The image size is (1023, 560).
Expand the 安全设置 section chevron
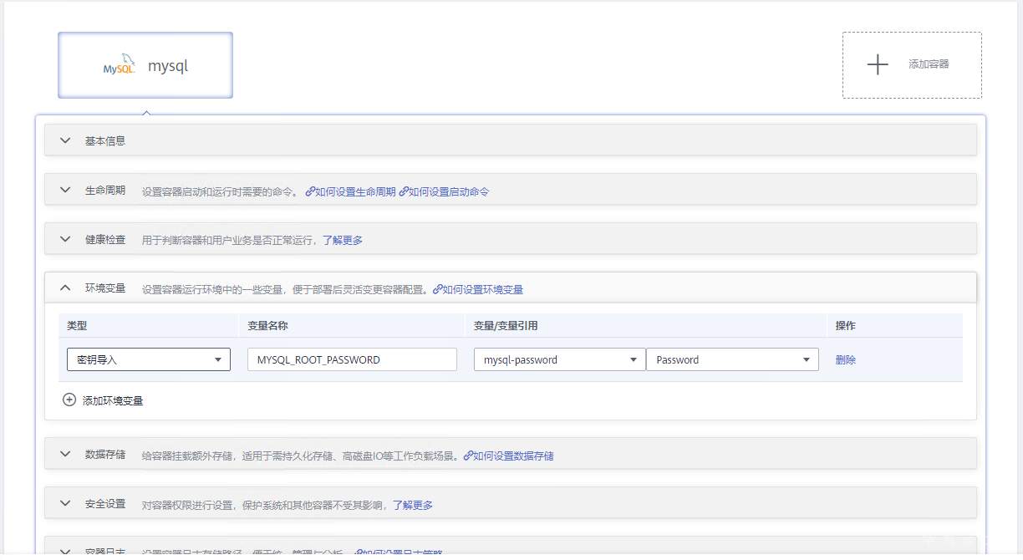pos(66,504)
